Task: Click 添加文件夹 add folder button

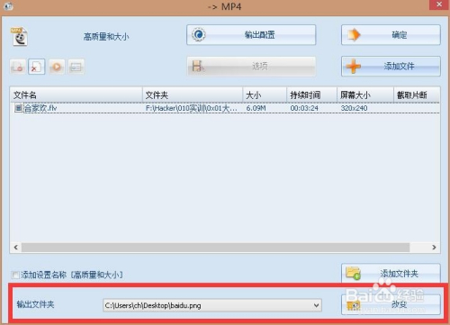Action: pos(391,273)
